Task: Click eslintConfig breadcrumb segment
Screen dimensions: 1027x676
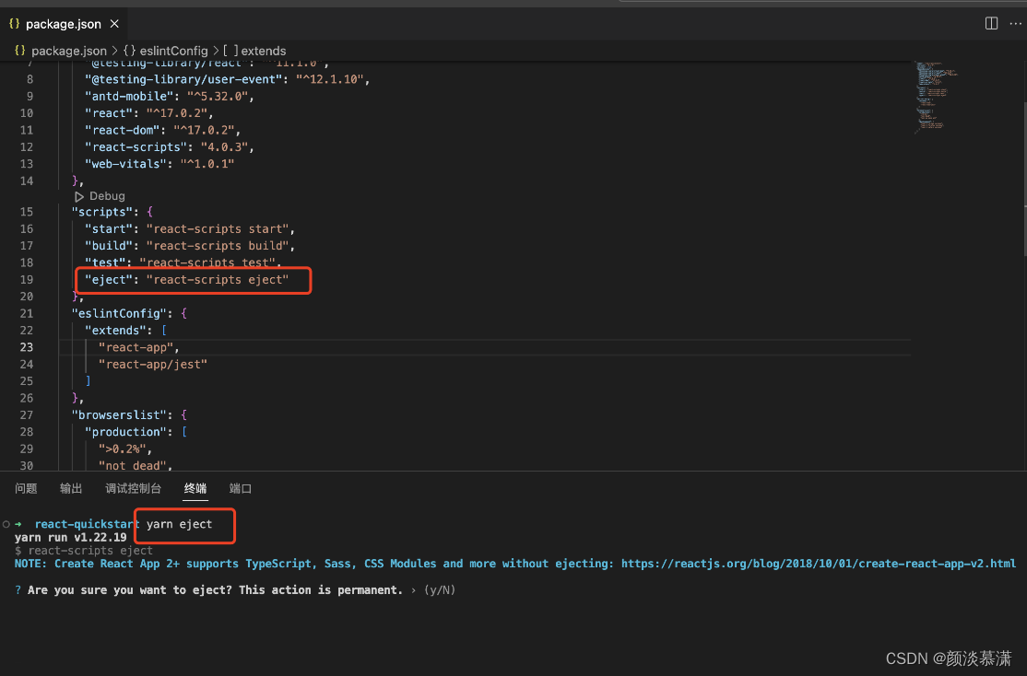Action: coord(173,51)
